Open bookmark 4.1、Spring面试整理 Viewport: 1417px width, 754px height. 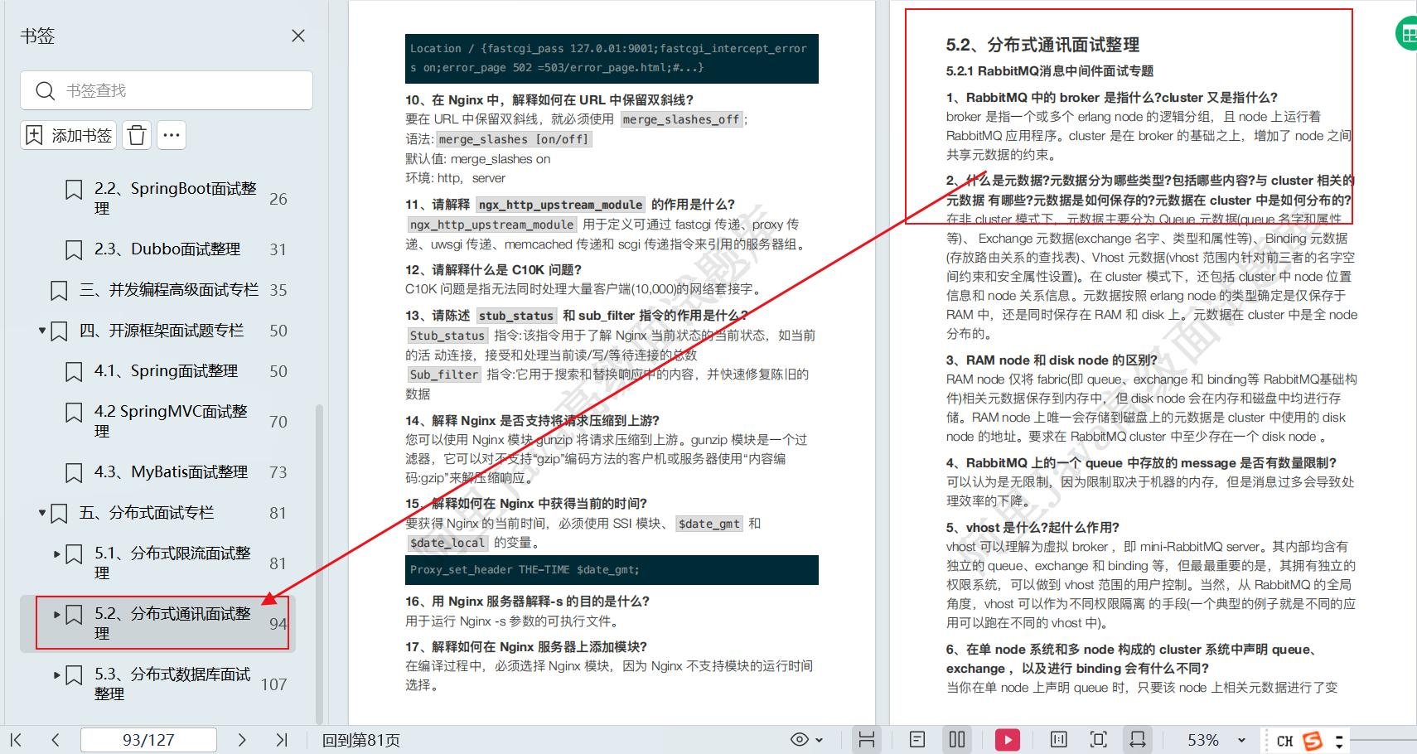(166, 370)
